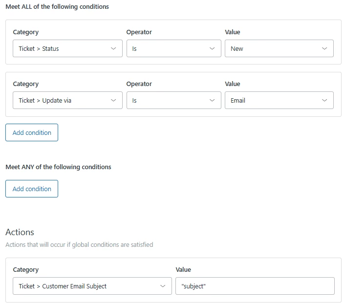Click the chevron in the Update via row's Operator field
This screenshot has height=306, width=344.
click(212, 101)
